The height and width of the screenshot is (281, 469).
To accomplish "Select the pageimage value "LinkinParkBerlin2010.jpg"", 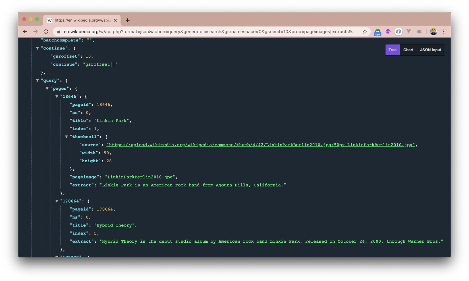I will pos(140,177).
